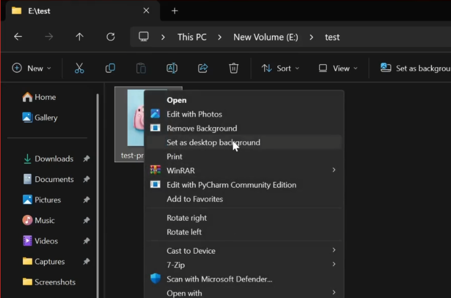The image size is (451, 298).
Task: Click the PyCharm entry's icon
Action: 155,184
